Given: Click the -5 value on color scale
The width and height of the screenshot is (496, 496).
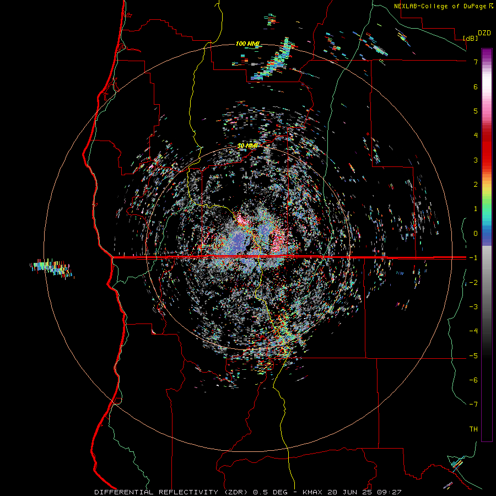Looking at the screenshot, I should tap(473, 356).
